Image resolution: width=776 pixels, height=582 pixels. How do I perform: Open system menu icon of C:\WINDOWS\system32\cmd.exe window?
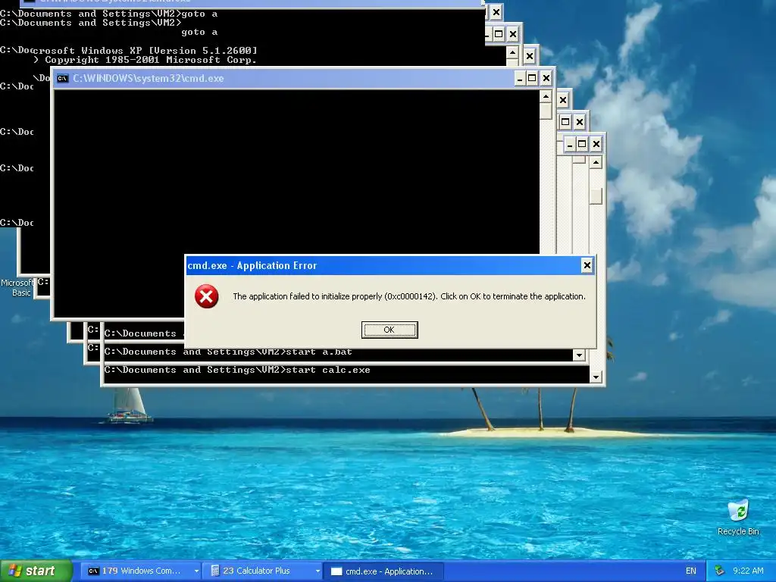click(x=62, y=78)
